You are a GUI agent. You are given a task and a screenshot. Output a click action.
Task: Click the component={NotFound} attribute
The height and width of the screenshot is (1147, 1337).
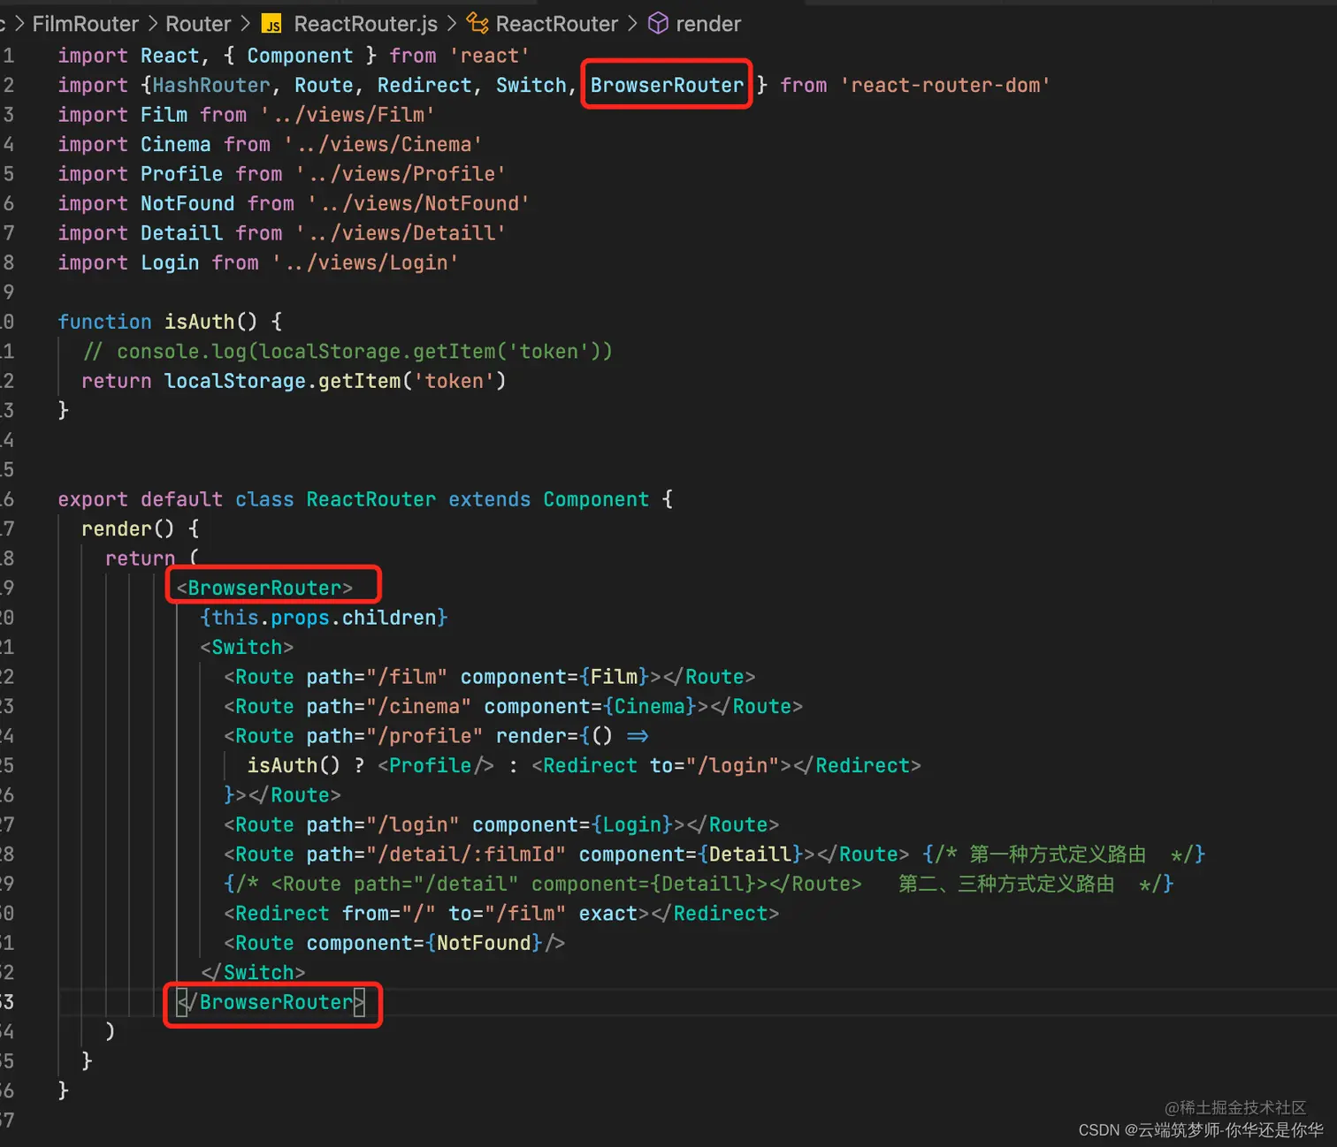424,943
